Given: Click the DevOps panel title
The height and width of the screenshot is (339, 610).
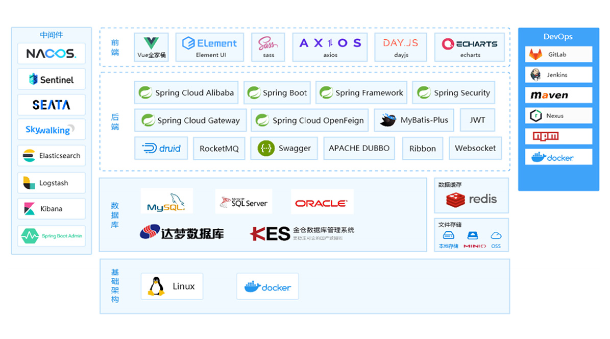Looking at the screenshot, I should click(558, 37).
